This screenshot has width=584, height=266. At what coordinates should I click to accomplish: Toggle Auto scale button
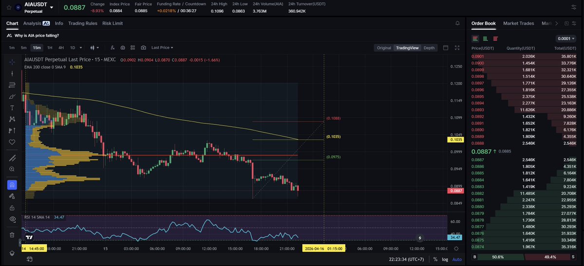pyautogui.click(x=457, y=259)
